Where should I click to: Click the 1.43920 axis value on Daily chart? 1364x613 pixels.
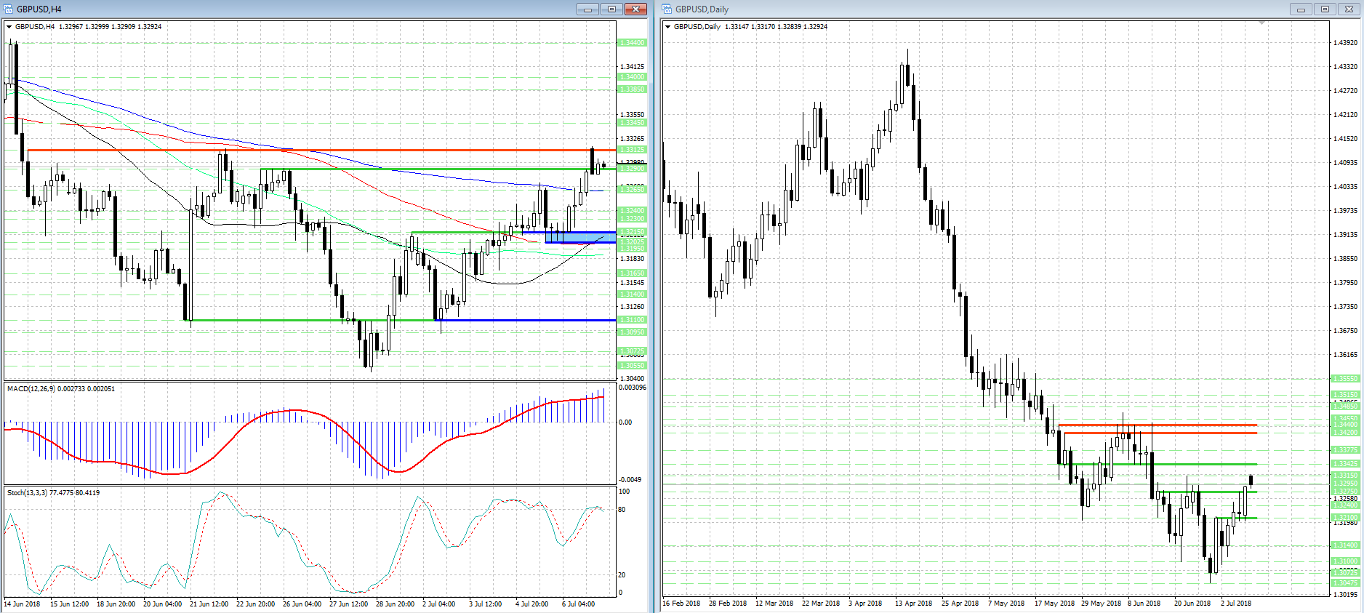(1345, 43)
